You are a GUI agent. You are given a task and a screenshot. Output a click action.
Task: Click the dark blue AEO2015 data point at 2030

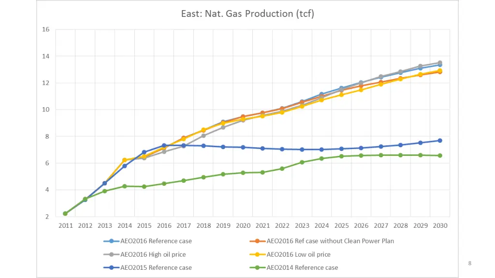(440, 140)
